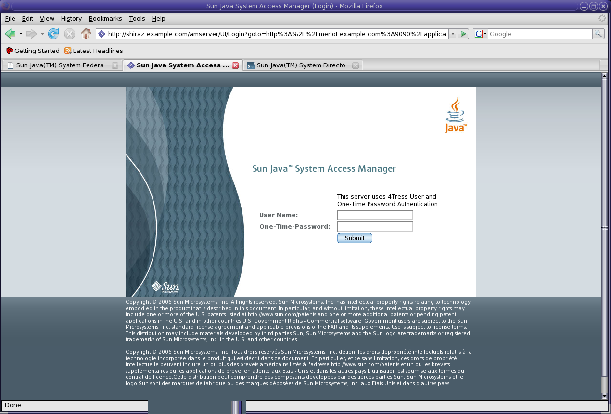Switch to Sun Java System Federation tab
This screenshot has width=611, height=414.
click(62, 65)
